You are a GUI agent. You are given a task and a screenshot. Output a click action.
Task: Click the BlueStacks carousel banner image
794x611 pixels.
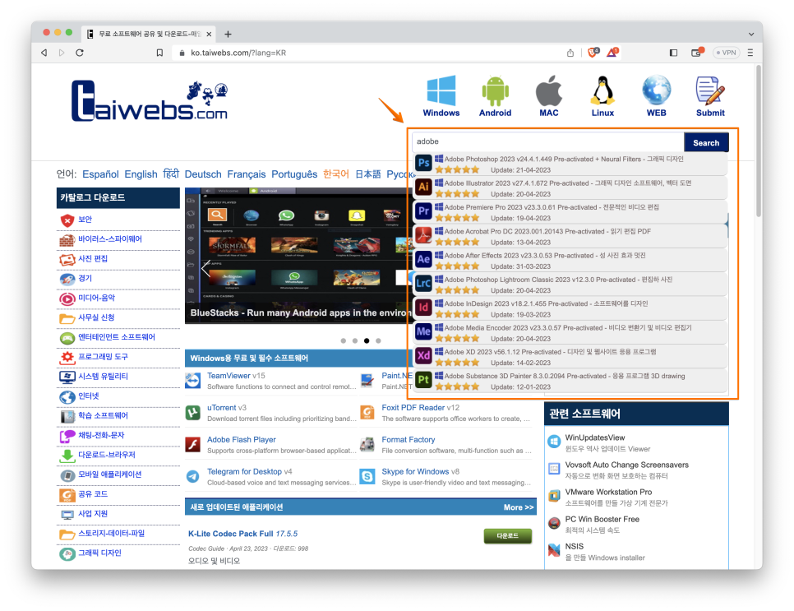pyautogui.click(x=298, y=256)
